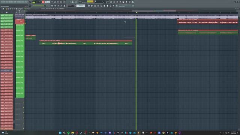Click the 1:42 time display

pyautogui.click(x=73, y=2)
